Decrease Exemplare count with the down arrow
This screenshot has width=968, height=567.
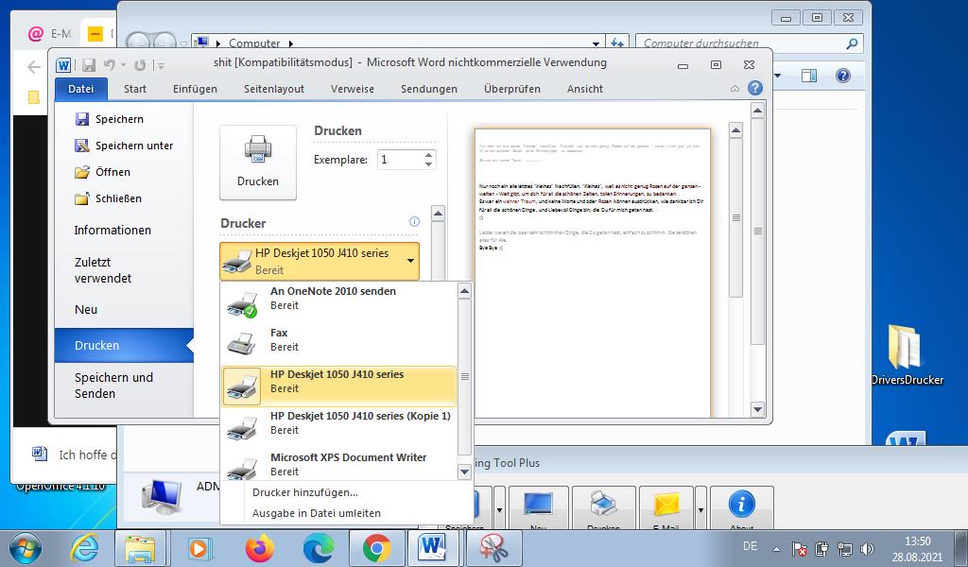click(x=429, y=164)
